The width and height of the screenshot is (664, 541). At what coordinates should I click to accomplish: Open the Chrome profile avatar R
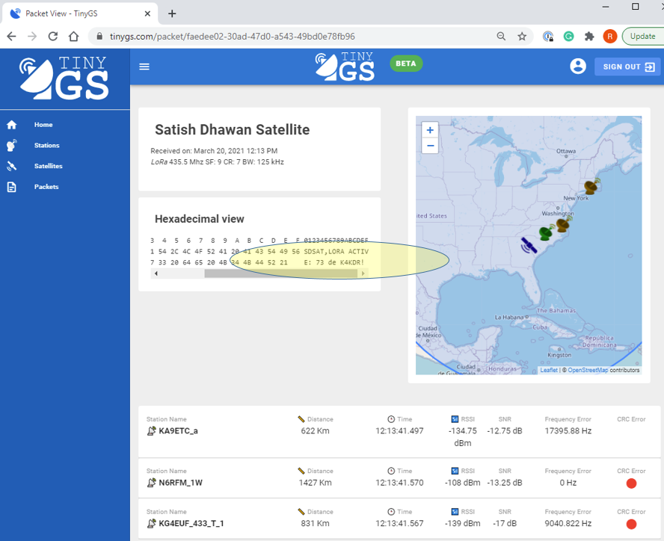(x=610, y=37)
